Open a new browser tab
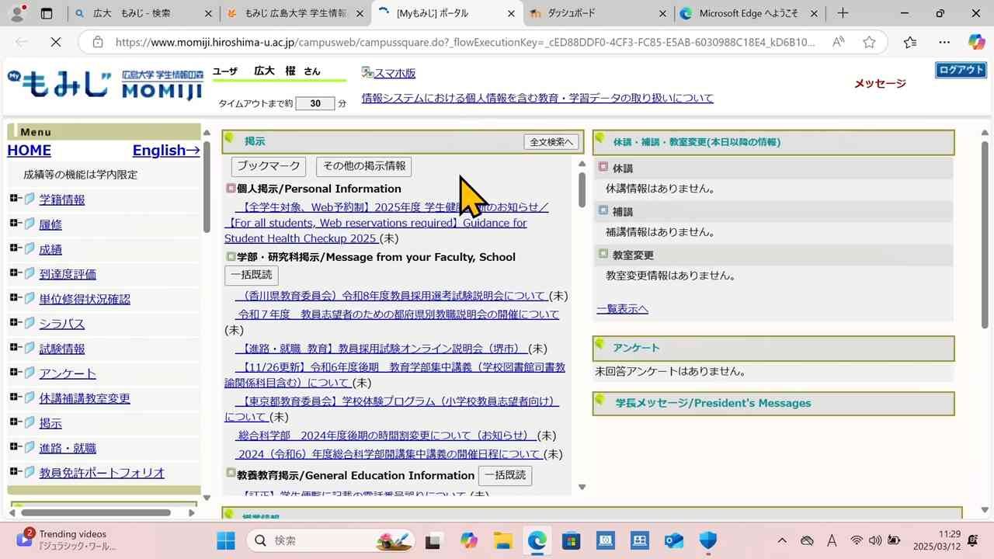The width and height of the screenshot is (994, 559). click(x=843, y=13)
